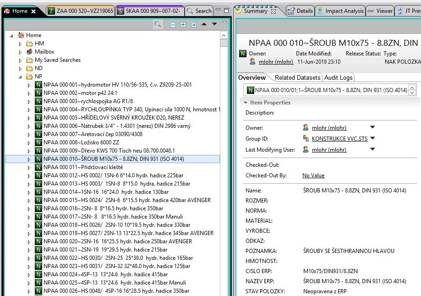Click the expand (plus) toolbar icon
The width and height of the screenshot is (421, 296).
pyautogui.click(x=183, y=25)
